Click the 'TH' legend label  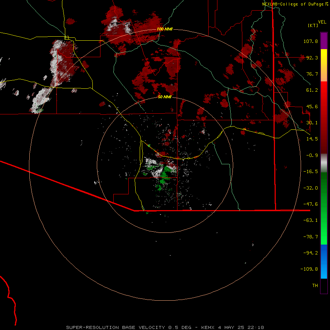[315, 286]
